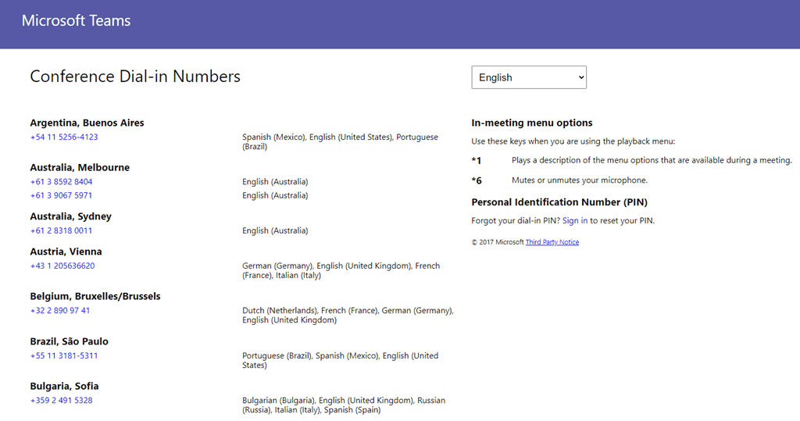Click the In-meeting menu options heading
Screen dimensions: 800x421
coord(531,123)
